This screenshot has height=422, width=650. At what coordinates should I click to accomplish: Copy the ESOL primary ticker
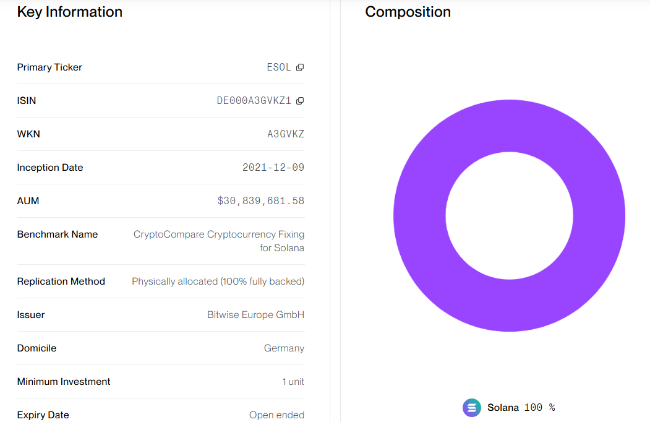point(300,67)
